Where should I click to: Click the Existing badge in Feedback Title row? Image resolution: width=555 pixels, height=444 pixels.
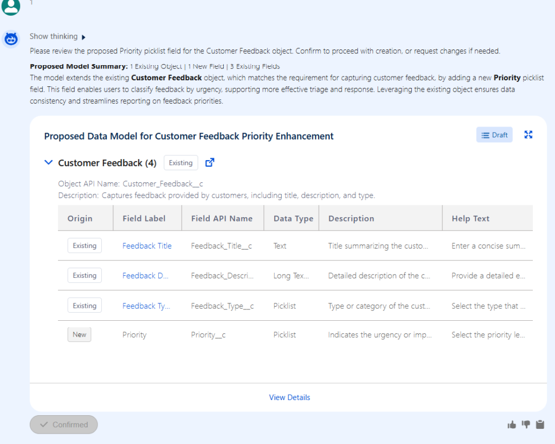(x=85, y=245)
